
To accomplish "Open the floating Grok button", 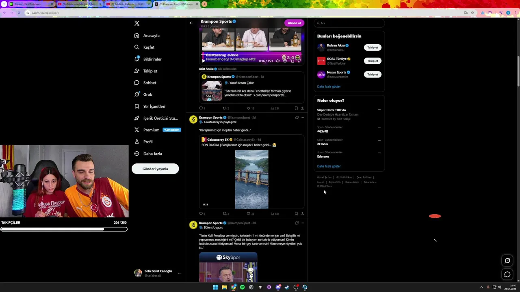I will [x=507, y=260].
